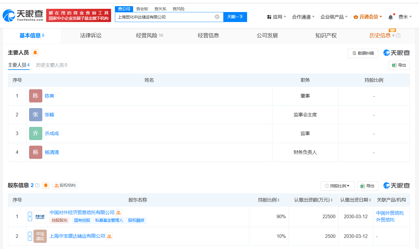The image size is (419, 249).
Task: Open 陈寅 personnel profile link
Action: 49,96
